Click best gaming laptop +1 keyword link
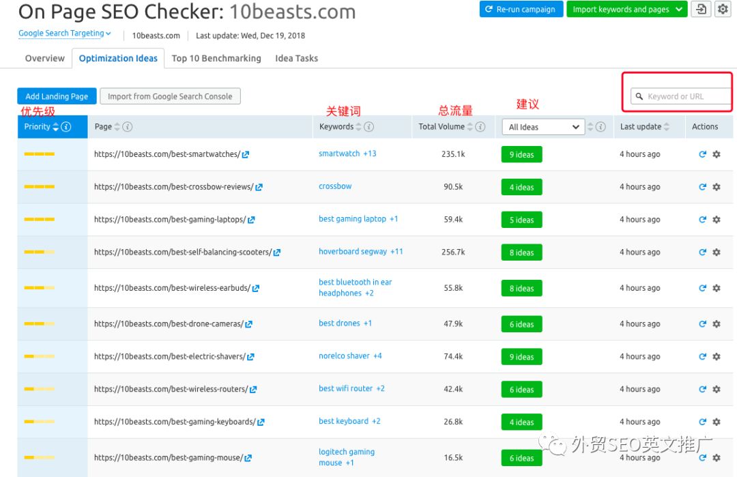This screenshot has height=477, width=737. click(358, 219)
